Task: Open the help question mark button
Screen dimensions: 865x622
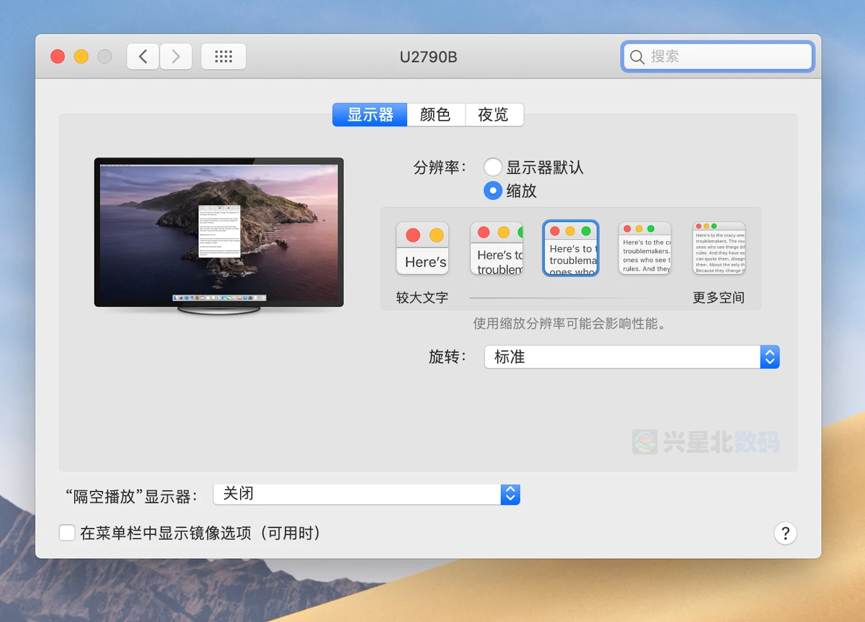Action: pos(785,533)
